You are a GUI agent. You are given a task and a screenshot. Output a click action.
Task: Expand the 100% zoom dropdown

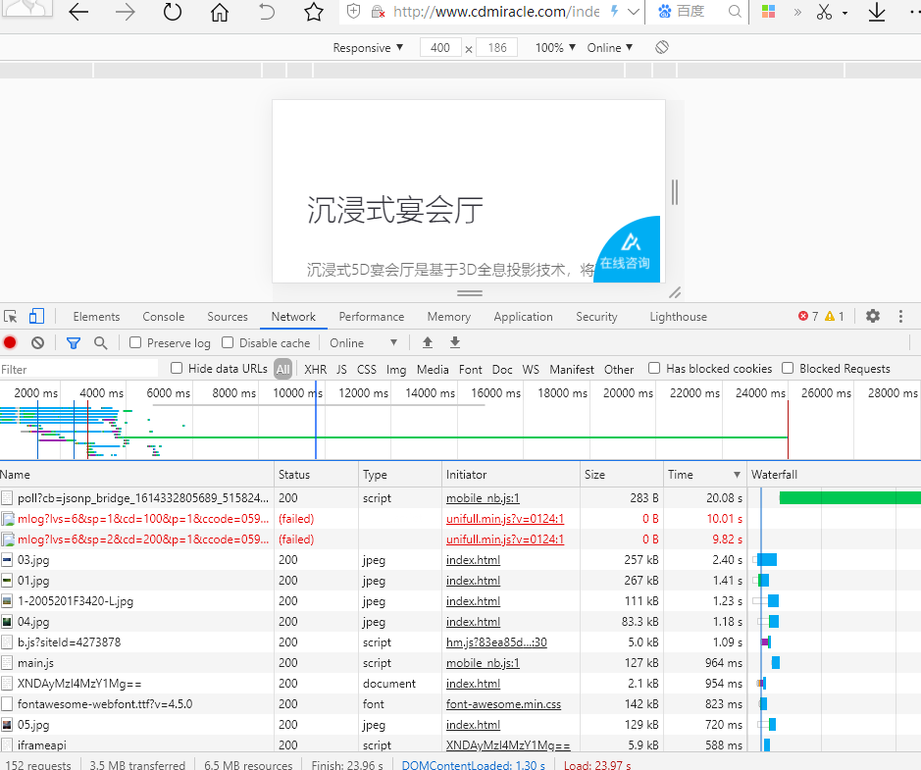point(556,47)
